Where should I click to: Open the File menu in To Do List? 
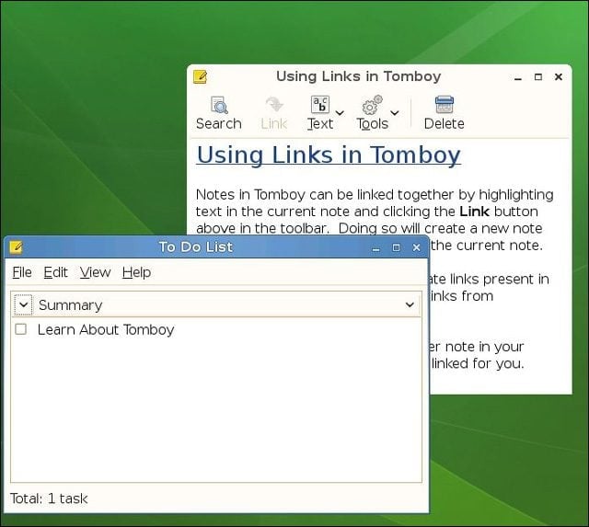(22, 272)
